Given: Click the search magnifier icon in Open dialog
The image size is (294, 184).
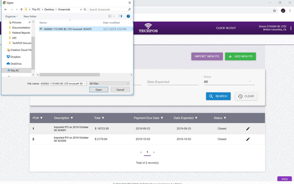Looking at the screenshot, I should pos(129,9).
